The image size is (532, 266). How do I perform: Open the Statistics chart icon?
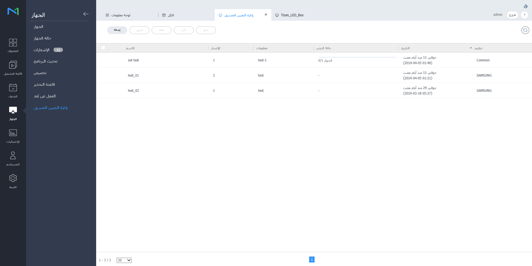pos(13,136)
